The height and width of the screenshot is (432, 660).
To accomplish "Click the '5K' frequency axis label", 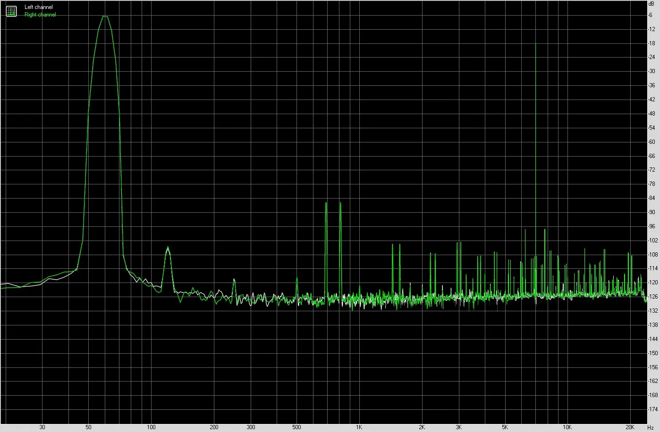I will [505, 427].
